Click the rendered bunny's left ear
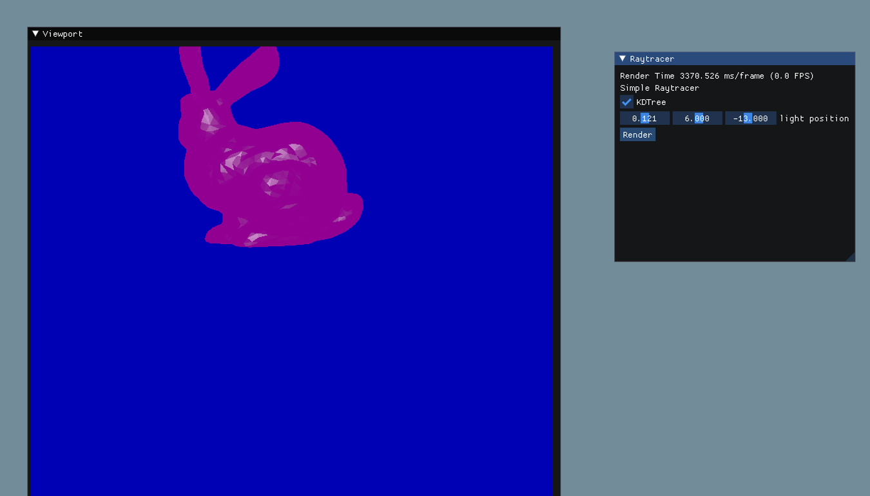Image resolution: width=870 pixels, height=496 pixels. 193,70
